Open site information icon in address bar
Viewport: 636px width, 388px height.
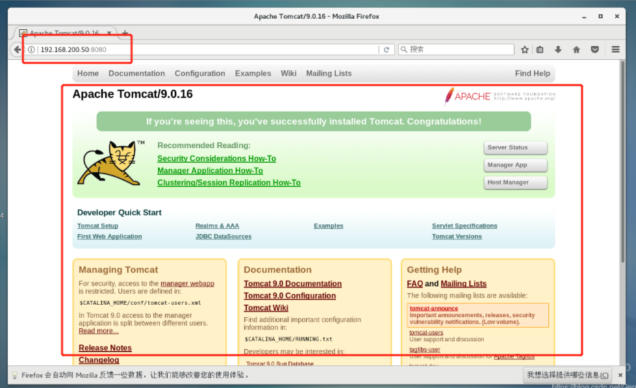click(31, 49)
